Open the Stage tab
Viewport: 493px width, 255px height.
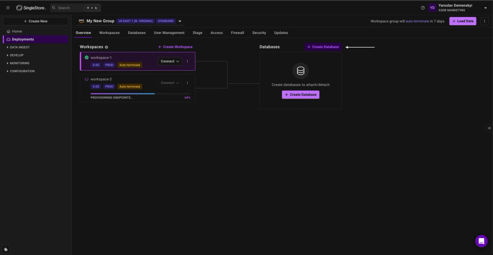click(197, 33)
